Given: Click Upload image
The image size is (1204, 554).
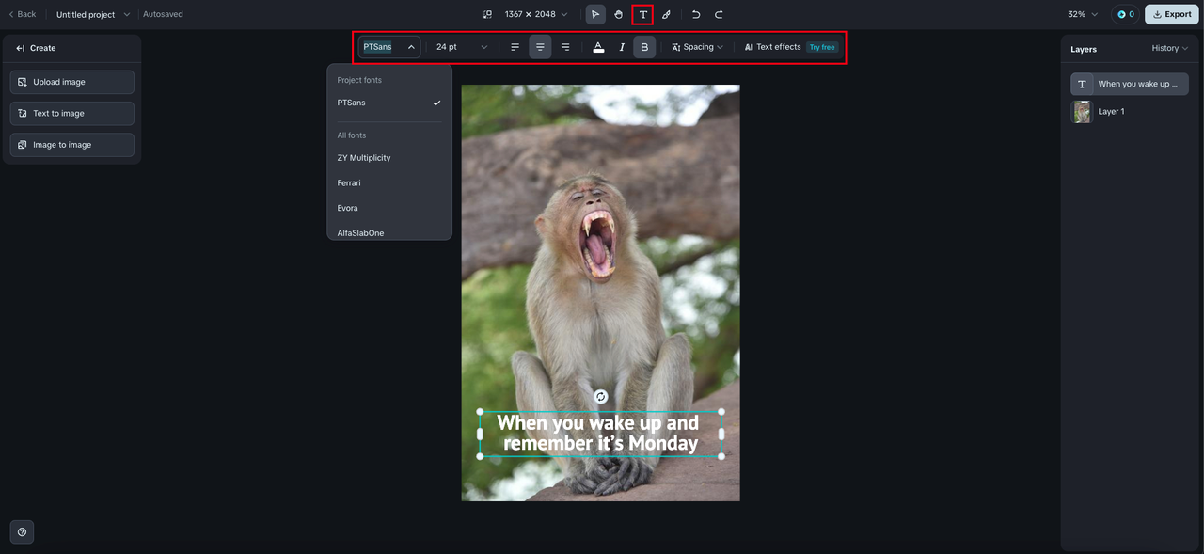Looking at the screenshot, I should pos(72,82).
